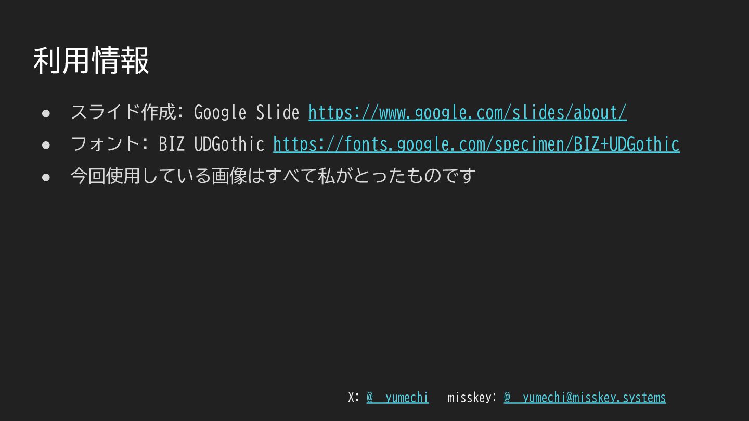Click the plain 'Google Slide' text
This screenshot has height=421, width=749.
(246, 112)
